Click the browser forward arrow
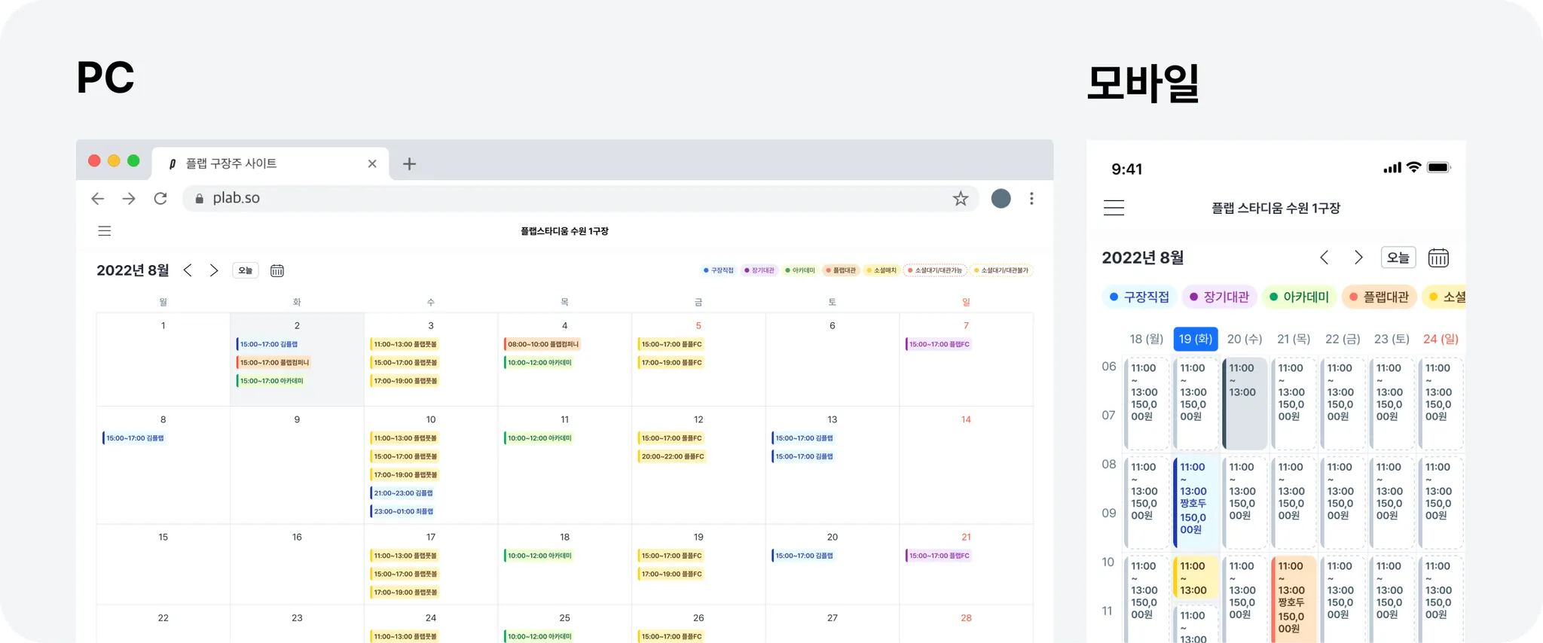This screenshot has width=1543, height=643. 129,198
